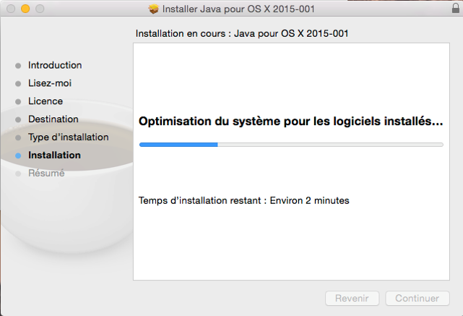This screenshot has height=316, width=463.
Task: Select the Résumé step
Action: (x=46, y=173)
